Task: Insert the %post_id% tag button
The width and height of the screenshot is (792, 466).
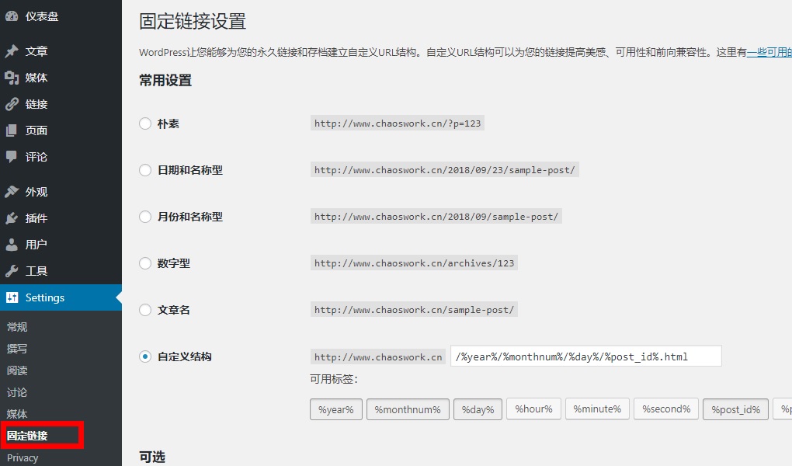Action: (x=736, y=409)
